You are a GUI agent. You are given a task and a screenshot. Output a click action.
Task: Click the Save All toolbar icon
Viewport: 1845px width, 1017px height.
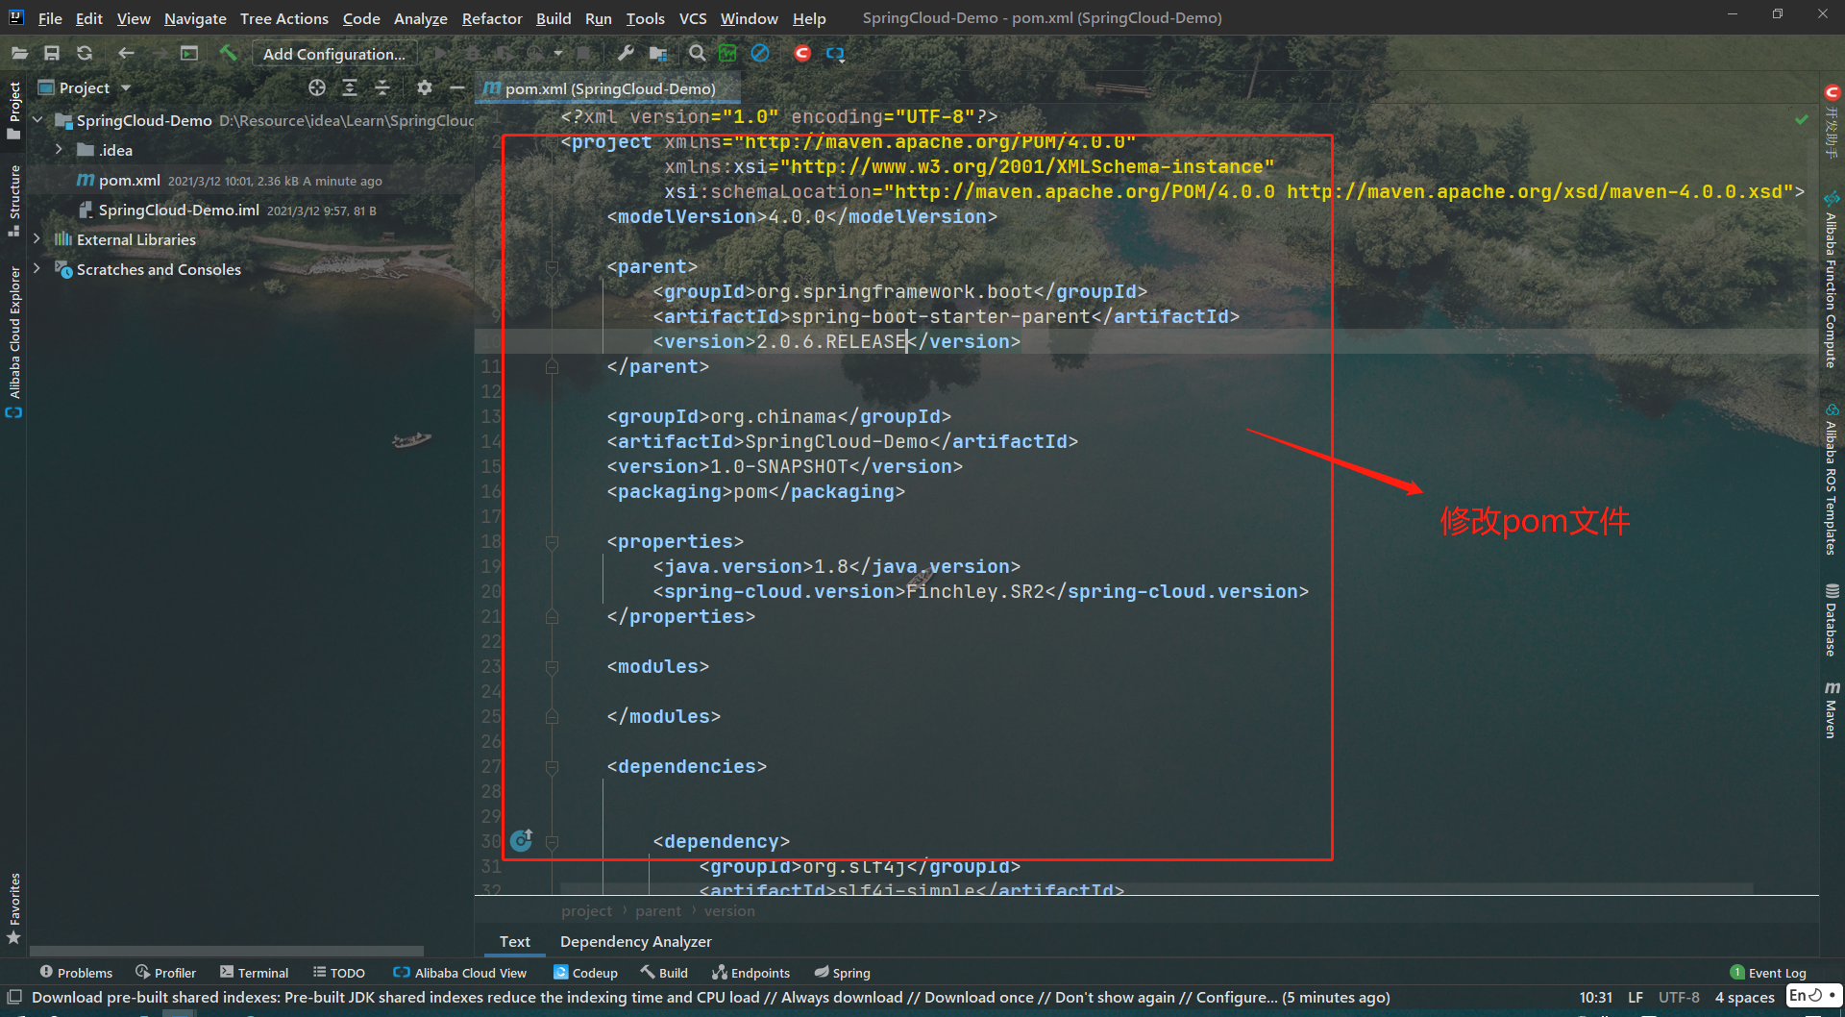pos(52,54)
